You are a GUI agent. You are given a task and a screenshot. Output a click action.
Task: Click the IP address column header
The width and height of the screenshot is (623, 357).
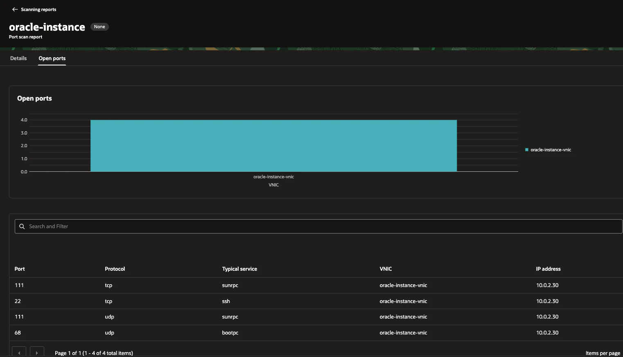click(x=548, y=269)
